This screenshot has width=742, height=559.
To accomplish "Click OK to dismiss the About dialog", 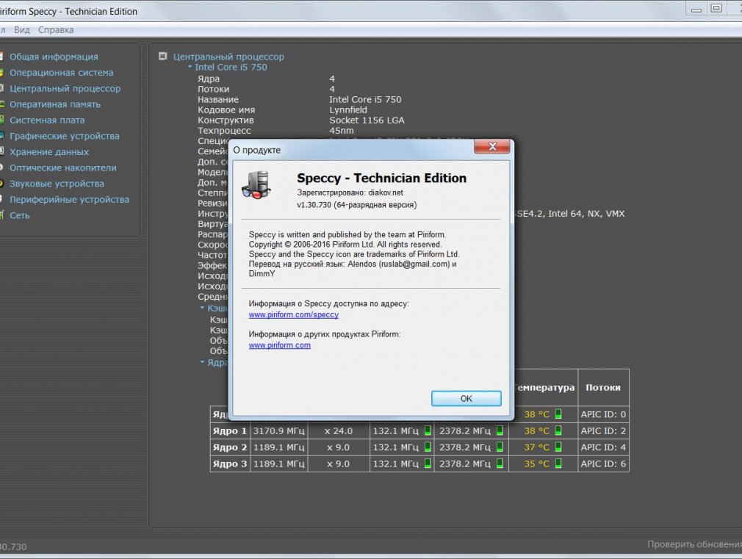I will 466,399.
